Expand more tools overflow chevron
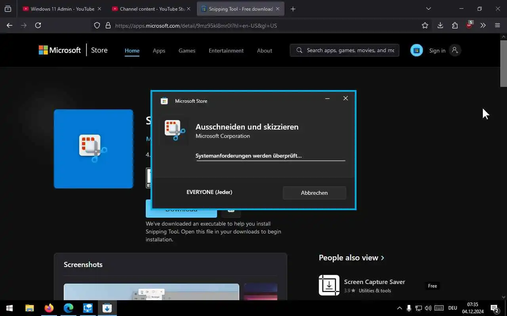This screenshot has width=507, height=316. tap(483, 25)
